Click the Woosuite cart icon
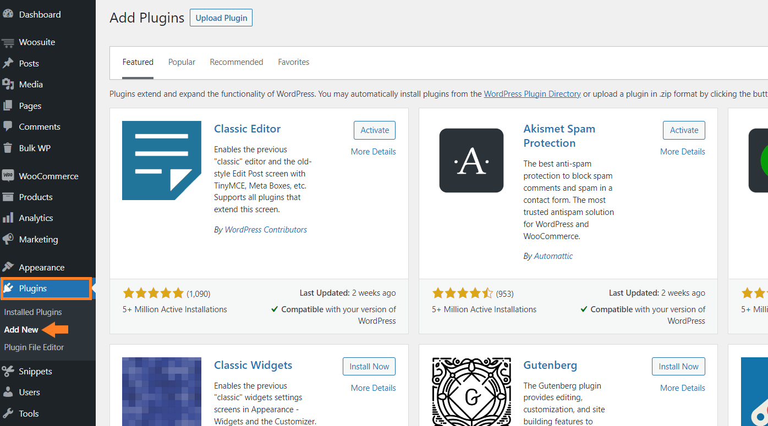The height and width of the screenshot is (426, 768). click(x=8, y=42)
